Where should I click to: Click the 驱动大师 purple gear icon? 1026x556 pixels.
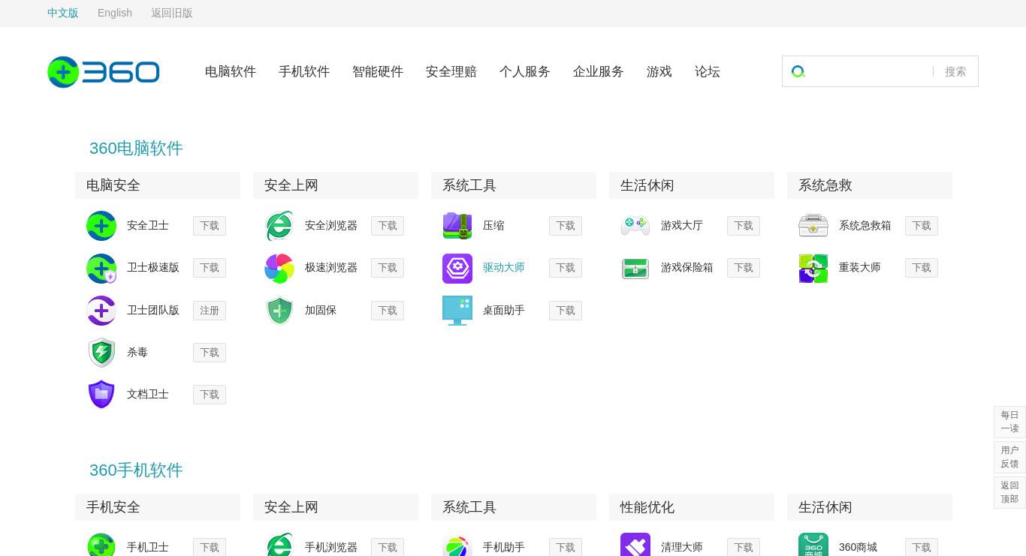(x=457, y=268)
